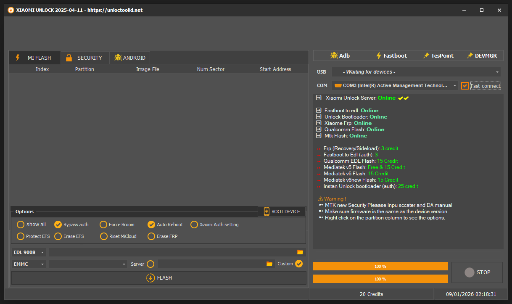The height and width of the screenshot is (304, 512).
Task: Open the folder browser for EDL firmware
Action: [300, 252]
